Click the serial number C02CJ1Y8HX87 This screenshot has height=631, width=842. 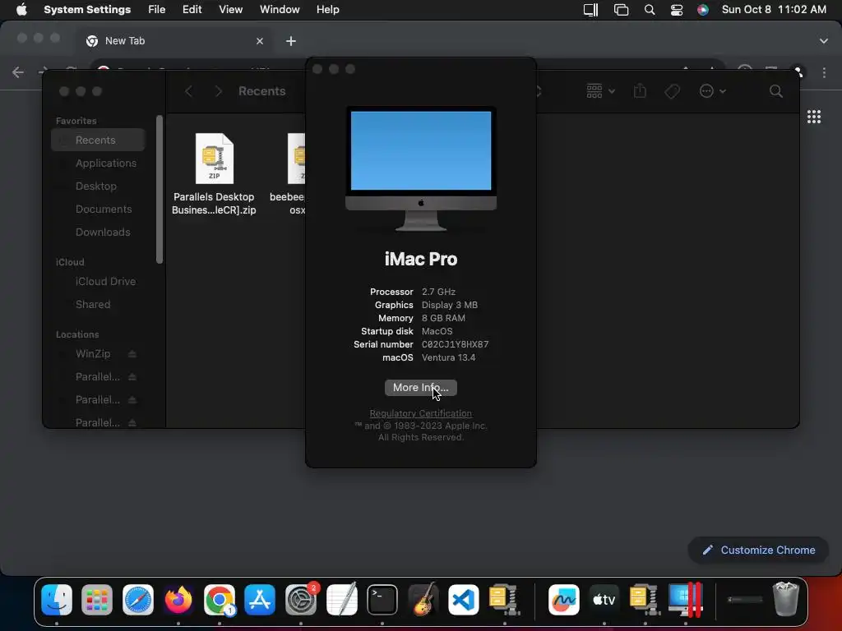(455, 344)
